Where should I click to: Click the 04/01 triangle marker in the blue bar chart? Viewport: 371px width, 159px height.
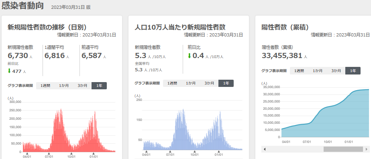coord(146,152)
